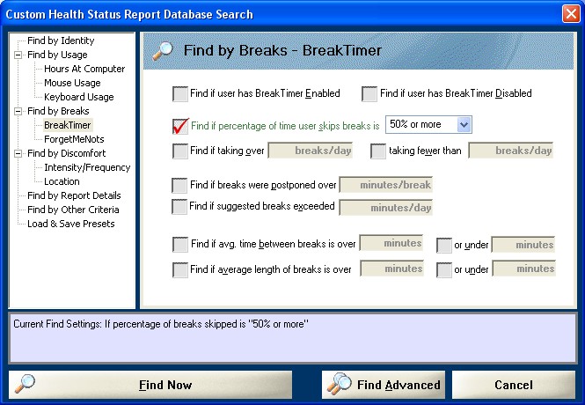
Task: Tick 'or under' checkbox for time between breaks
Action: (x=444, y=246)
